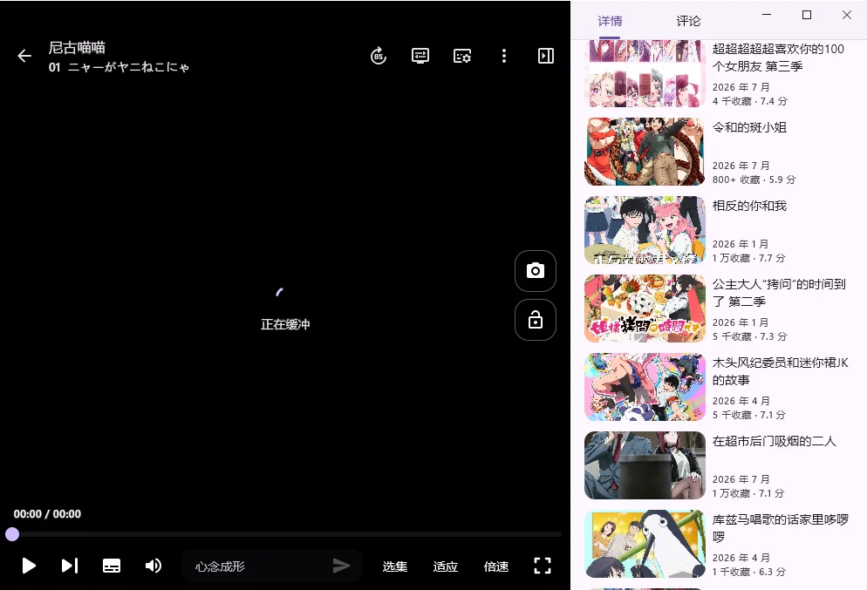Start playback with the play button
Screen dimensions: 867x590
point(29,566)
